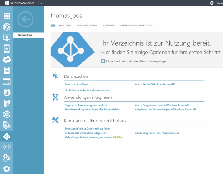This screenshot has height=174, width=223.
Task: Open SQL Databases DB icon
Action: click(7, 71)
